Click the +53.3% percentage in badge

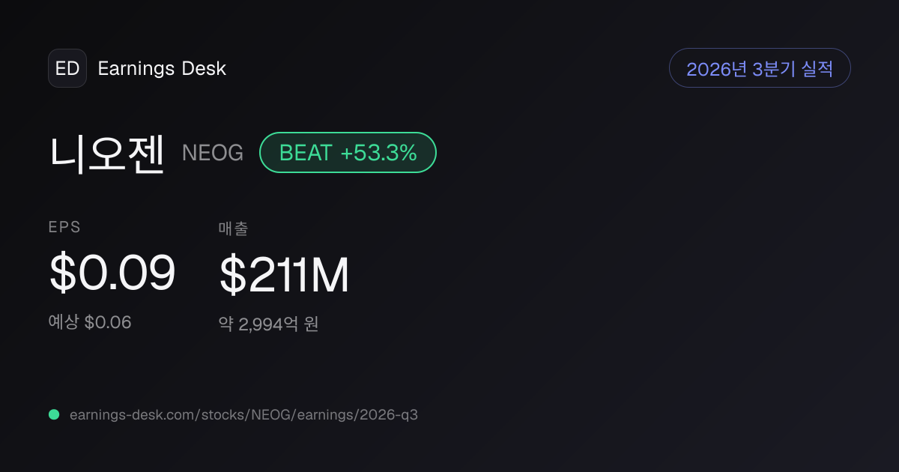click(x=378, y=153)
